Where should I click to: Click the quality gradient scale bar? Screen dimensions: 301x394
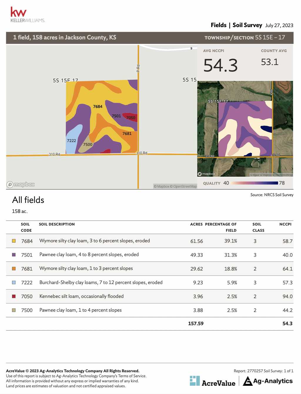pyautogui.click(x=254, y=183)
